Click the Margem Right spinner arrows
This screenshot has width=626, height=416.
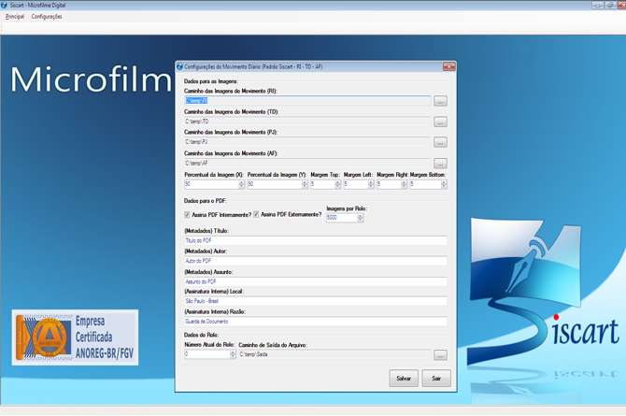tap(404, 184)
